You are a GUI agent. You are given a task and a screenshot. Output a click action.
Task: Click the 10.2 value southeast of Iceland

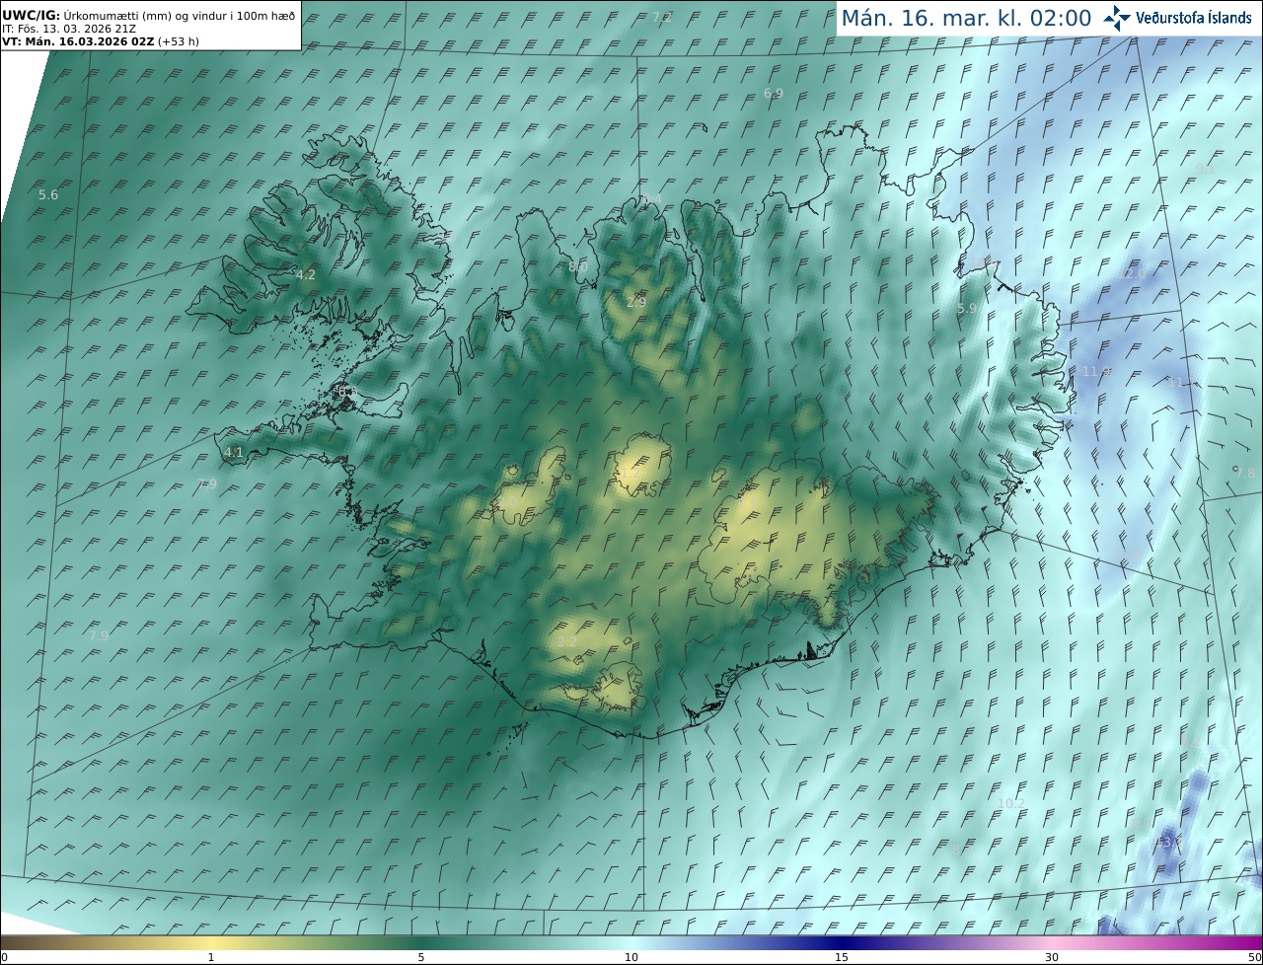[x=1011, y=804]
